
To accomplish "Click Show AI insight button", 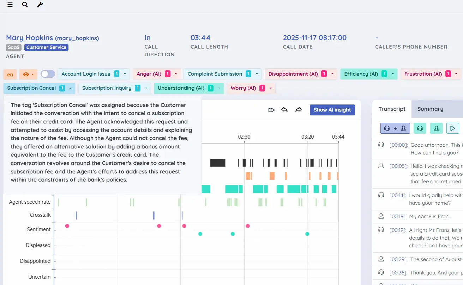I will pyautogui.click(x=332, y=110).
